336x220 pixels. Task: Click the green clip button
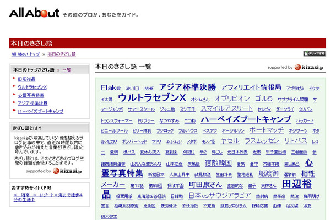315,54
